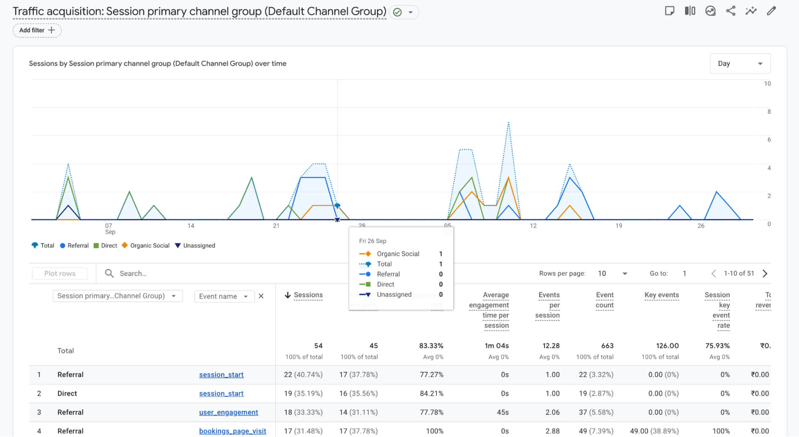Remove the Event name dimension via its X icon
799x437 pixels.
[x=261, y=296]
